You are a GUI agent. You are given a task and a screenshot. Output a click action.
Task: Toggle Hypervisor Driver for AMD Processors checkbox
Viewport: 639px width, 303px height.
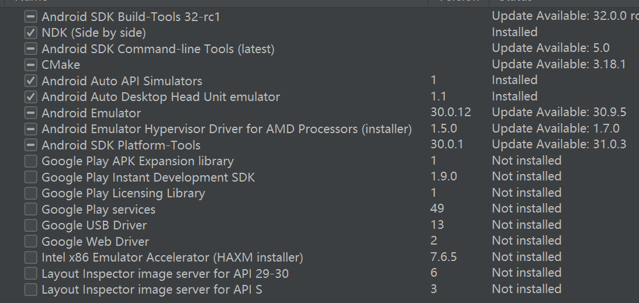30,129
